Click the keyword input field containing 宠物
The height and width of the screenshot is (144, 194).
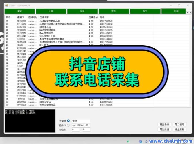pos(81,121)
